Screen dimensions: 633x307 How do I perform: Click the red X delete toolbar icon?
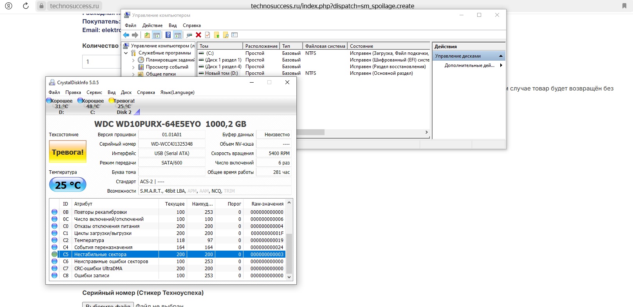click(x=198, y=35)
